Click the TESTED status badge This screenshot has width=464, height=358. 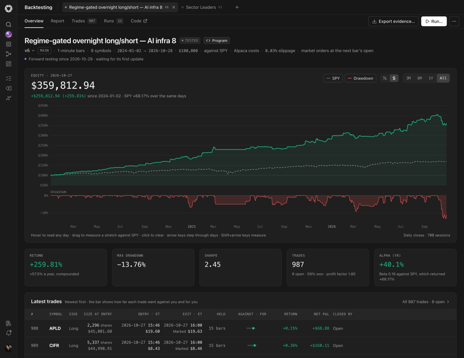coord(189,41)
